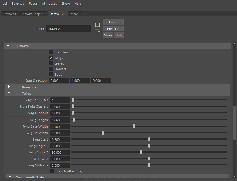Click the Twig Stiffness slider handle
This screenshot has height=181, width=237.
(149, 165)
